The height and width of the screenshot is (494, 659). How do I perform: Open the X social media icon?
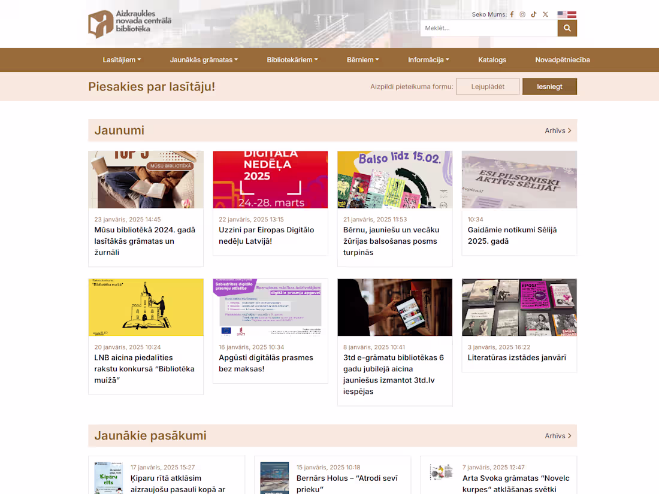click(x=545, y=14)
